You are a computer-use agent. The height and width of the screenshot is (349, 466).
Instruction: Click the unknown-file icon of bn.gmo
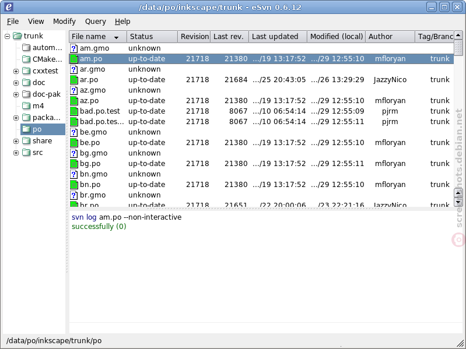point(73,174)
